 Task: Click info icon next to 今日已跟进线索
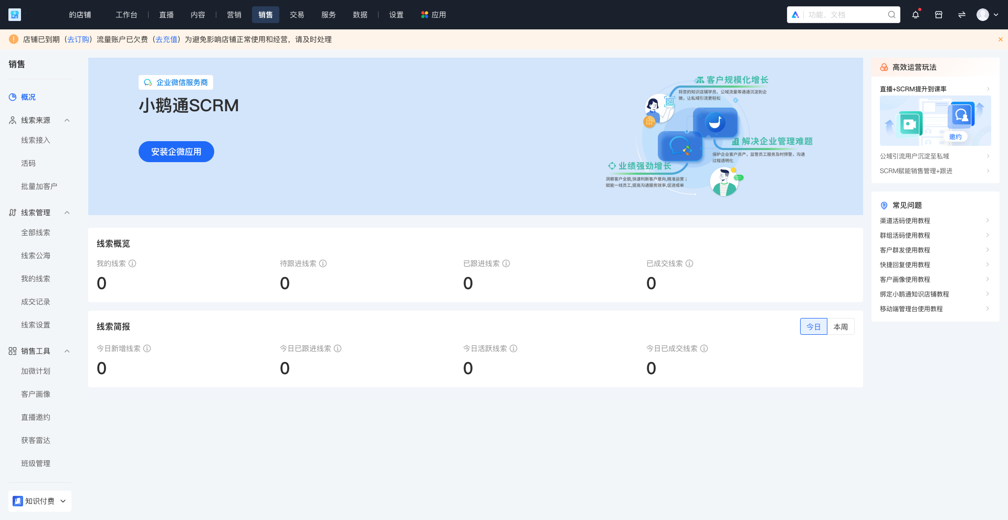pos(338,348)
